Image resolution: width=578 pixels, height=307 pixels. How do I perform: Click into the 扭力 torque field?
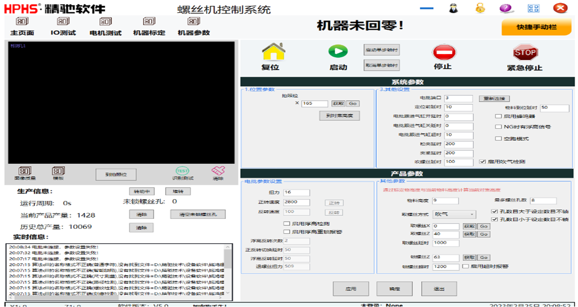(x=296, y=193)
